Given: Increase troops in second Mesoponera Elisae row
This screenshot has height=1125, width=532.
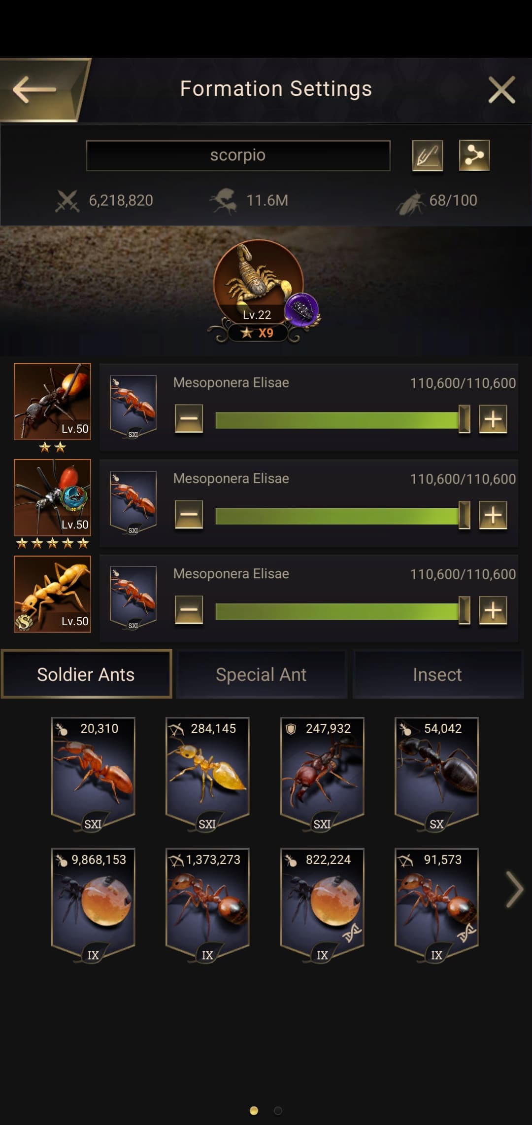Looking at the screenshot, I should click(x=493, y=515).
